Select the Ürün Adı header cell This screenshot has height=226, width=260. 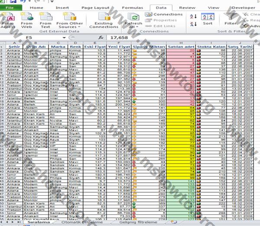pos(36,47)
